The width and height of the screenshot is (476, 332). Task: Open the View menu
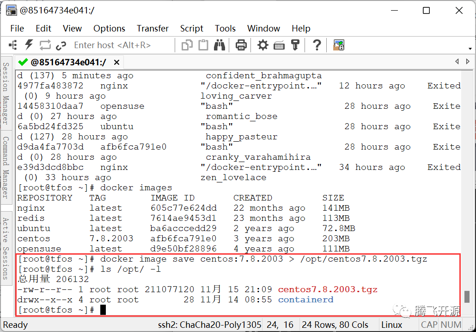tap(72, 28)
